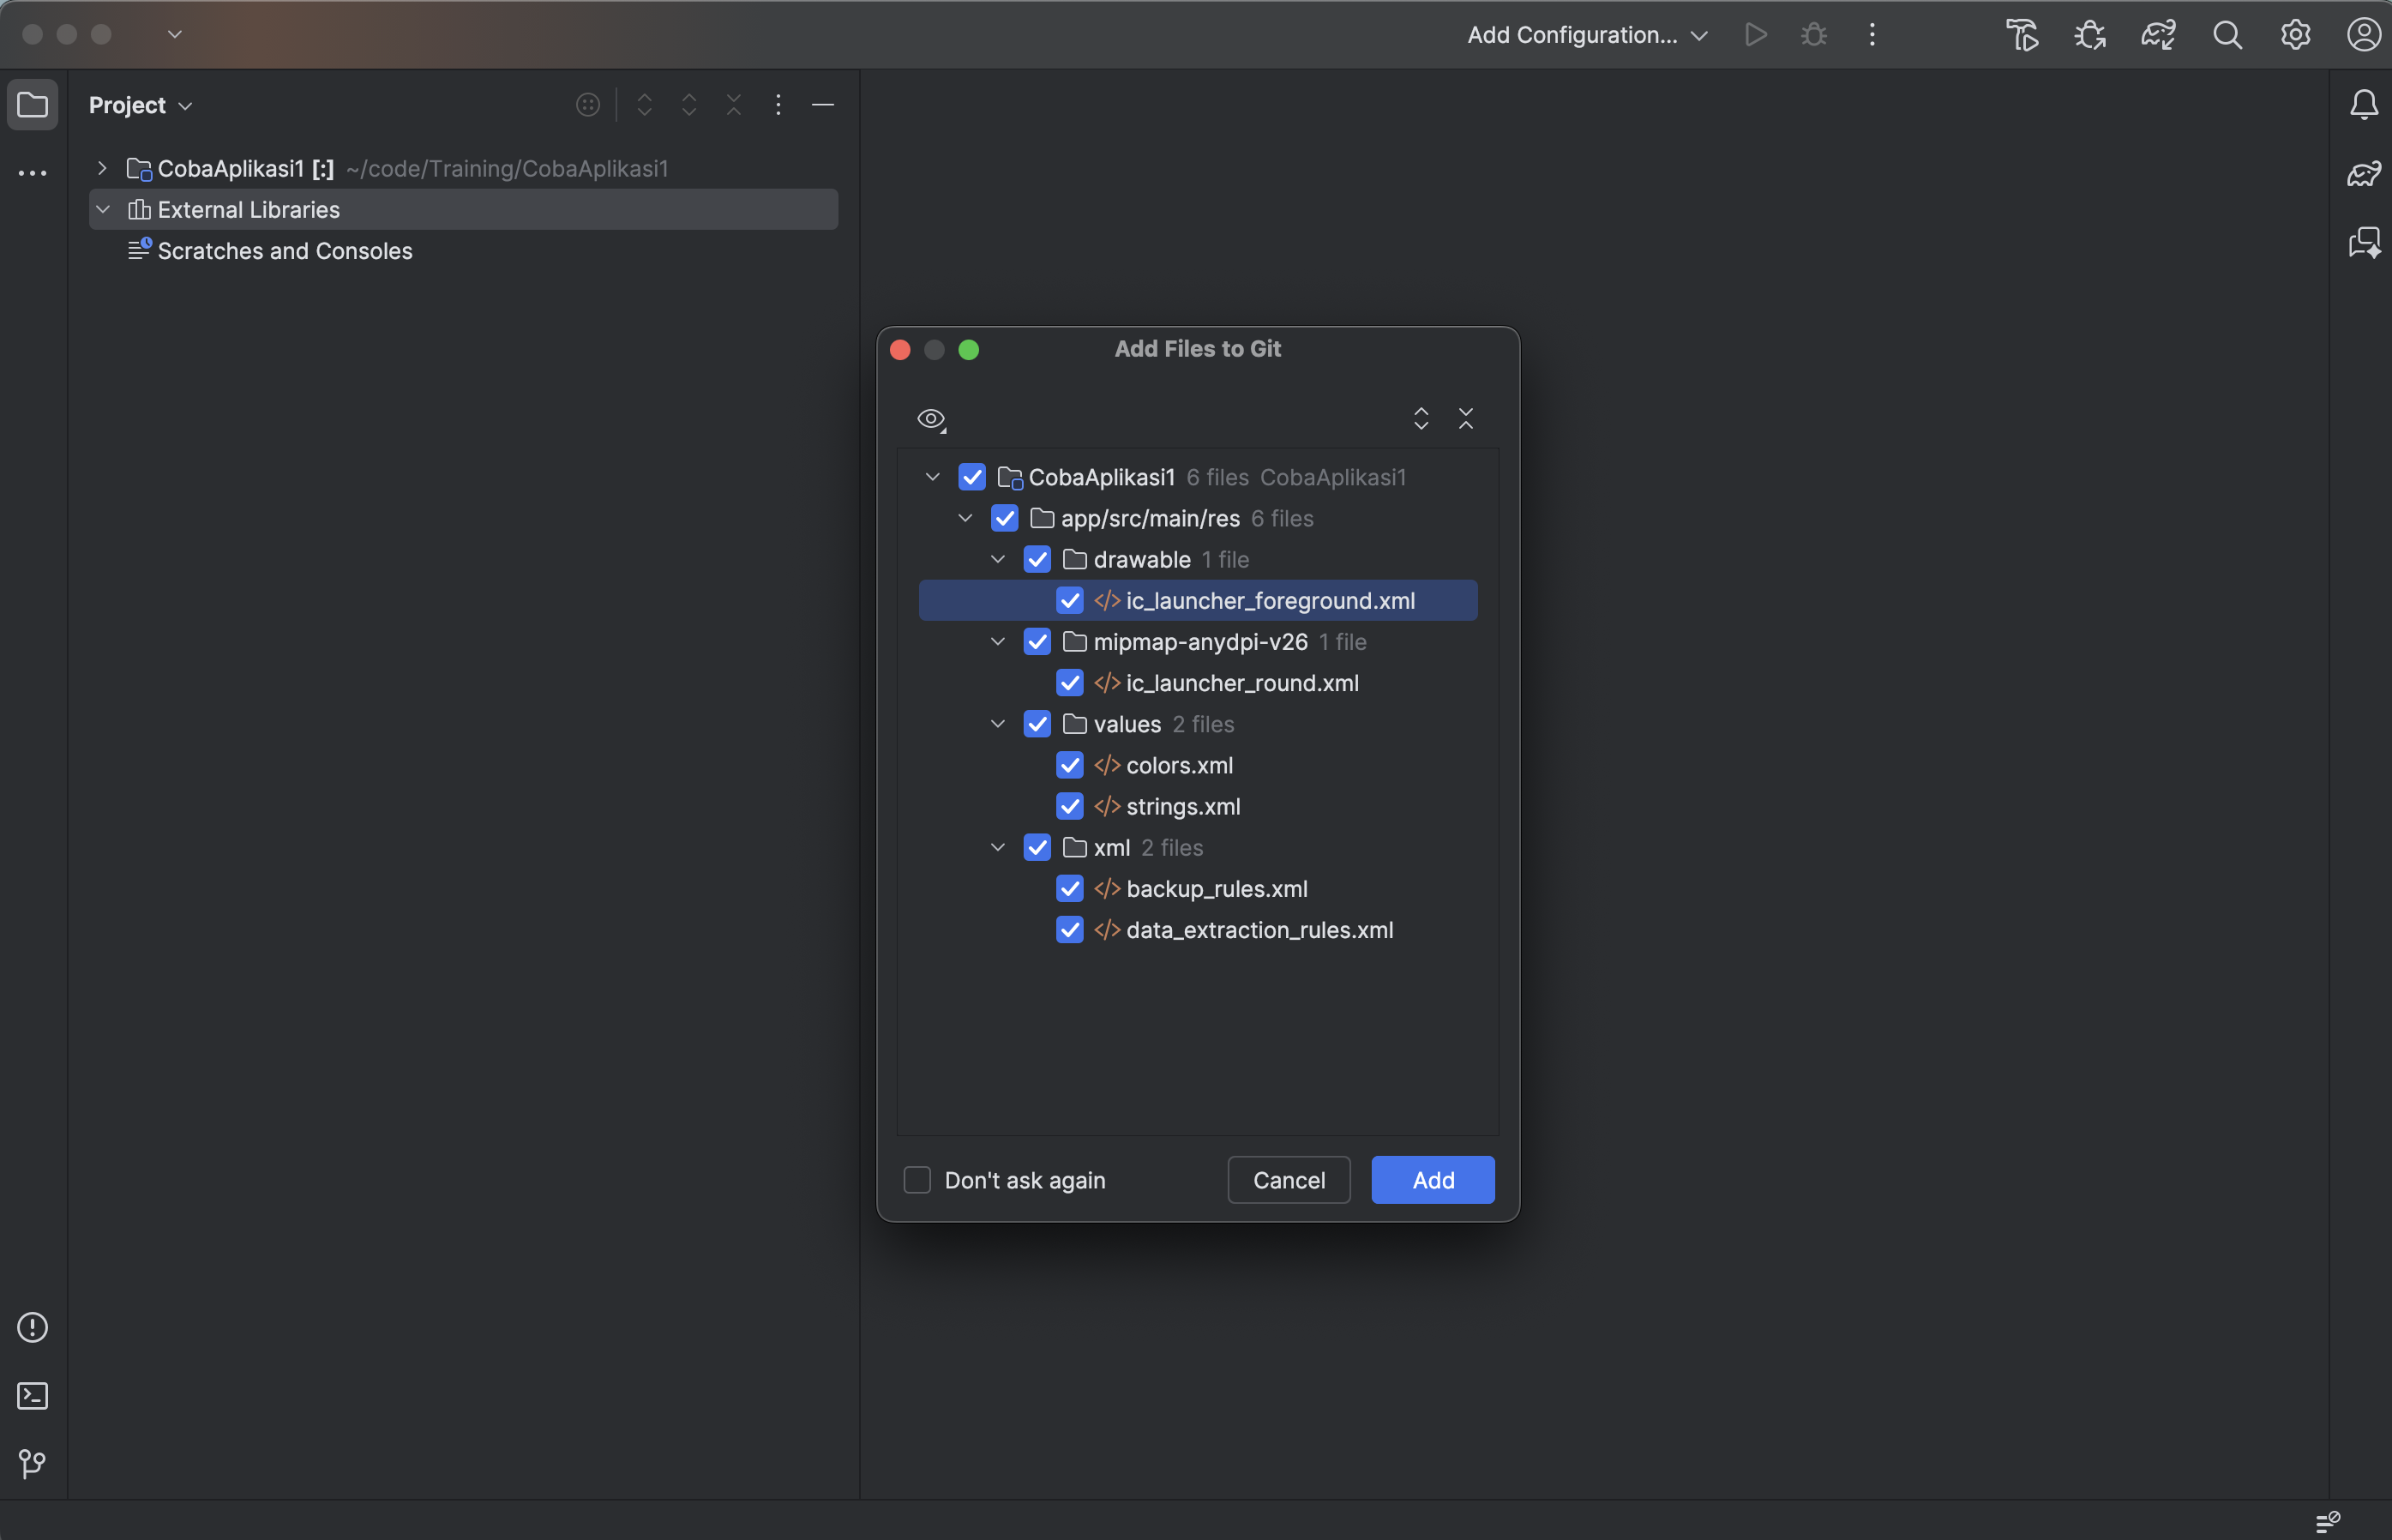Click the Notifications bell icon
The width and height of the screenshot is (2392, 1540).
click(x=2363, y=104)
